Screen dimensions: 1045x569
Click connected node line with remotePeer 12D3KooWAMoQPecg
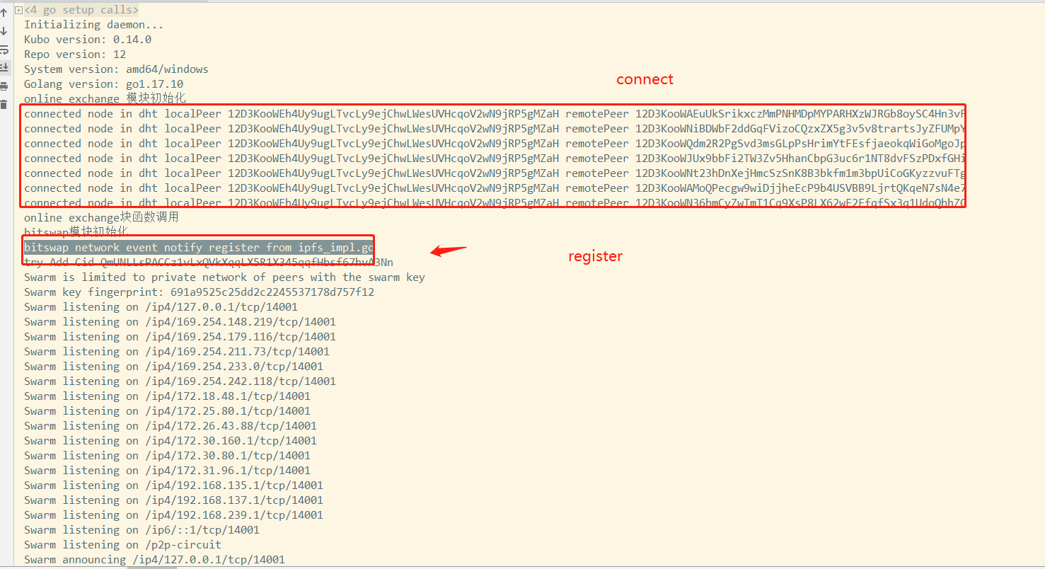495,188
